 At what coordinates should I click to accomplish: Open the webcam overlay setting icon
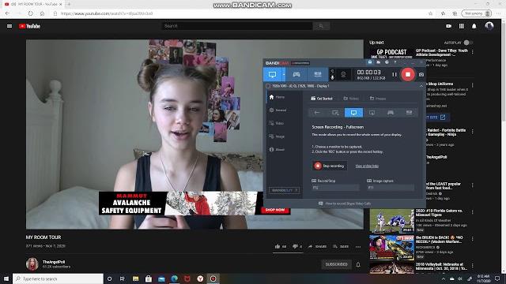coord(343,74)
